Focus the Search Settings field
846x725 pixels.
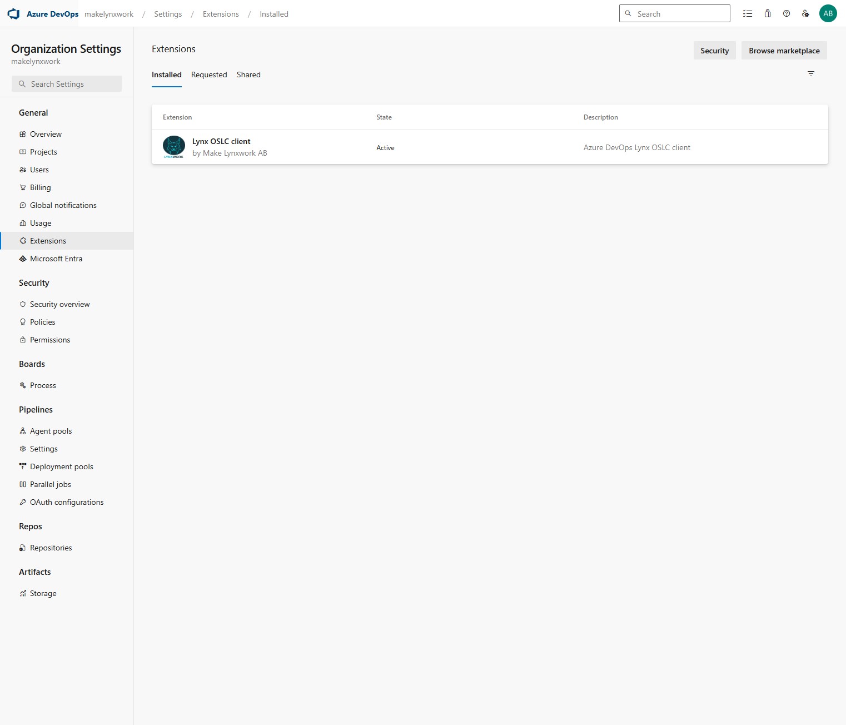pyautogui.click(x=67, y=84)
